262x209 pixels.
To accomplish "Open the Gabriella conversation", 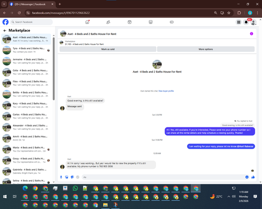I will coord(26,171).
